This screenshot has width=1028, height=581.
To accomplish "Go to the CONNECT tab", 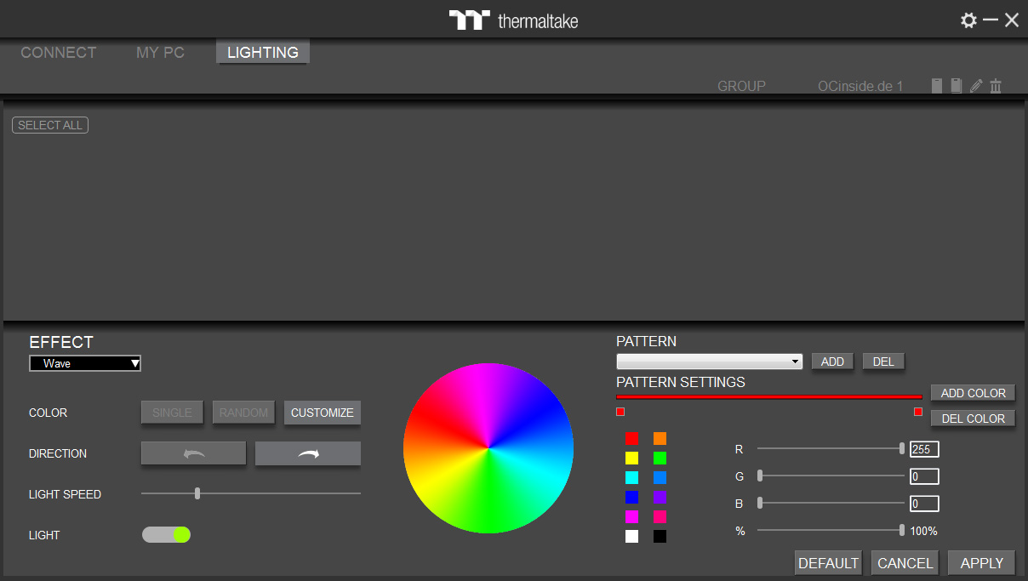I will coord(59,53).
